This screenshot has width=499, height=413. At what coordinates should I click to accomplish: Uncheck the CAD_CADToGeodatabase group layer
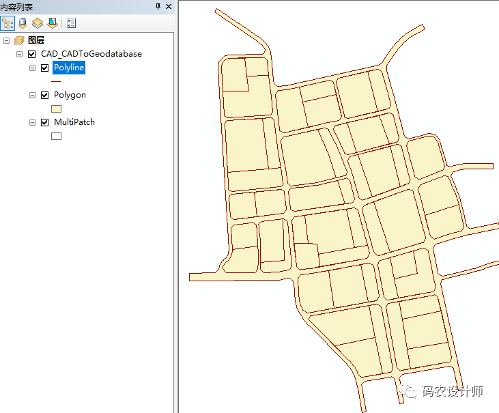(31, 54)
